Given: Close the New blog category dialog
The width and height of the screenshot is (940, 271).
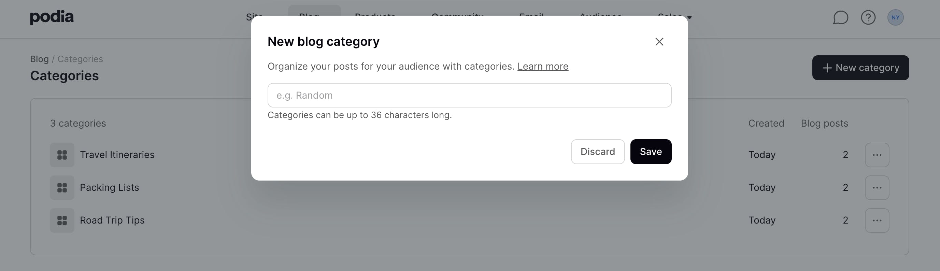Looking at the screenshot, I should pos(659,42).
